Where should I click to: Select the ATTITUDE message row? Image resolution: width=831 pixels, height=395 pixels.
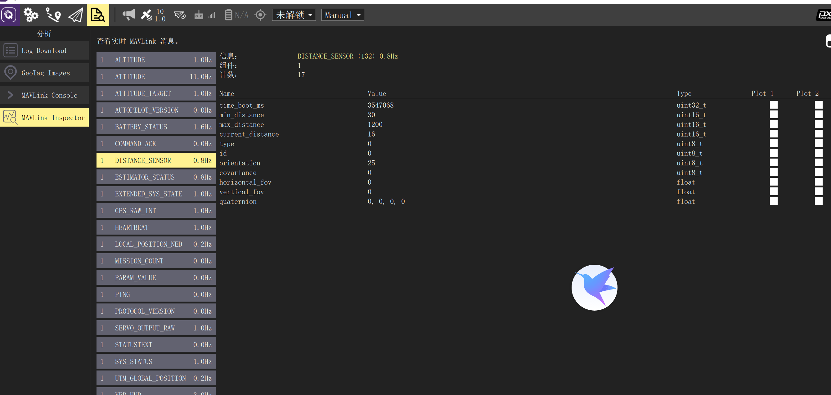pos(156,76)
